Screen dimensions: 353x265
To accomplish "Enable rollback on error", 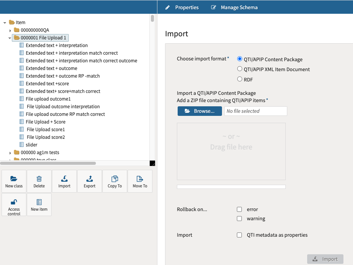I will point(239,209).
